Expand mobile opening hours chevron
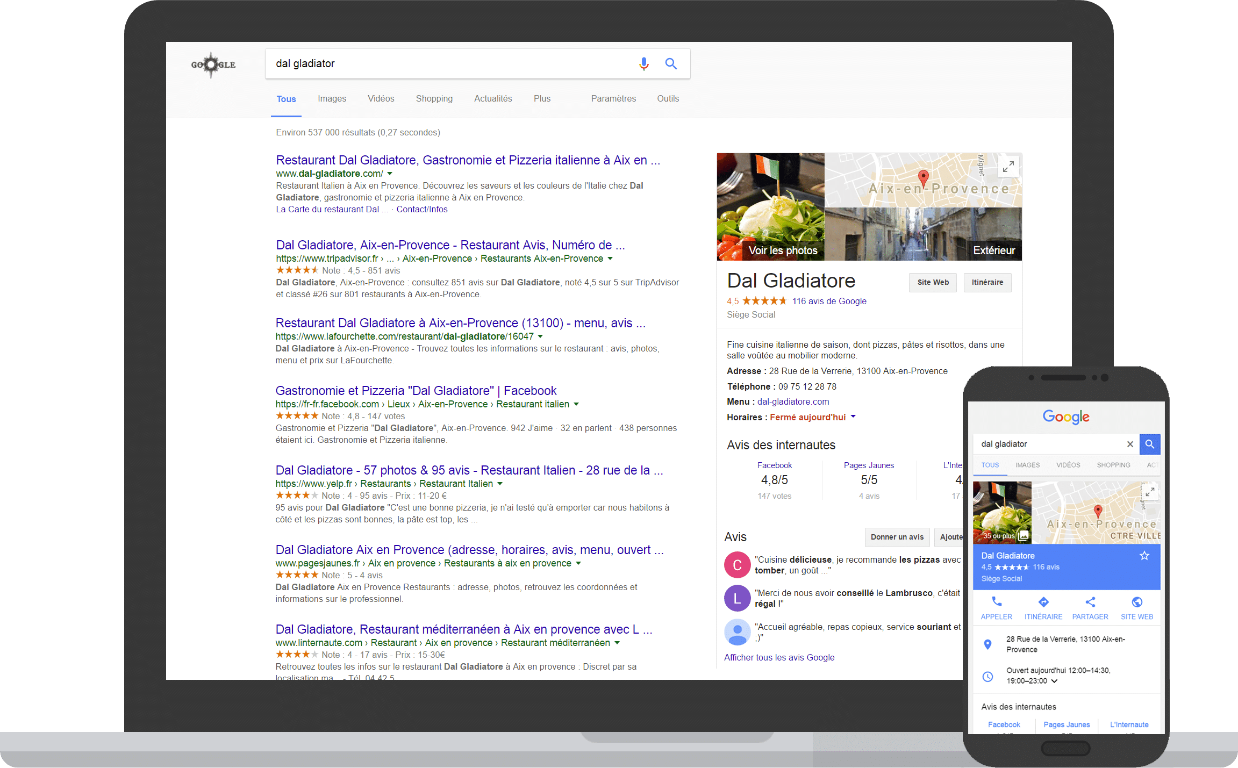1238x768 pixels. click(x=1054, y=681)
